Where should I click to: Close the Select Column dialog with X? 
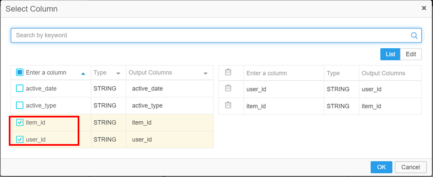click(424, 8)
